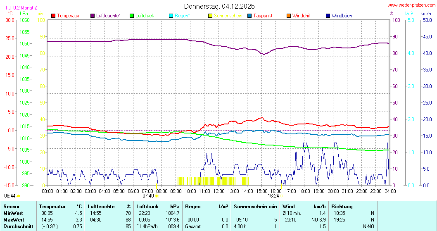437x231 pixels.
Task: Click the red Temperatur legend square
Action: (x=53, y=16)
